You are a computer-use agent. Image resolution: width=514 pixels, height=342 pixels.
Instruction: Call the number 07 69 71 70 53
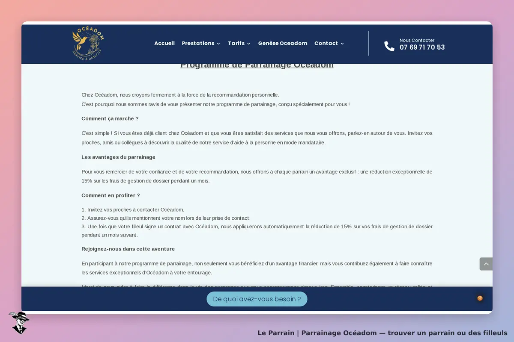pos(422,47)
